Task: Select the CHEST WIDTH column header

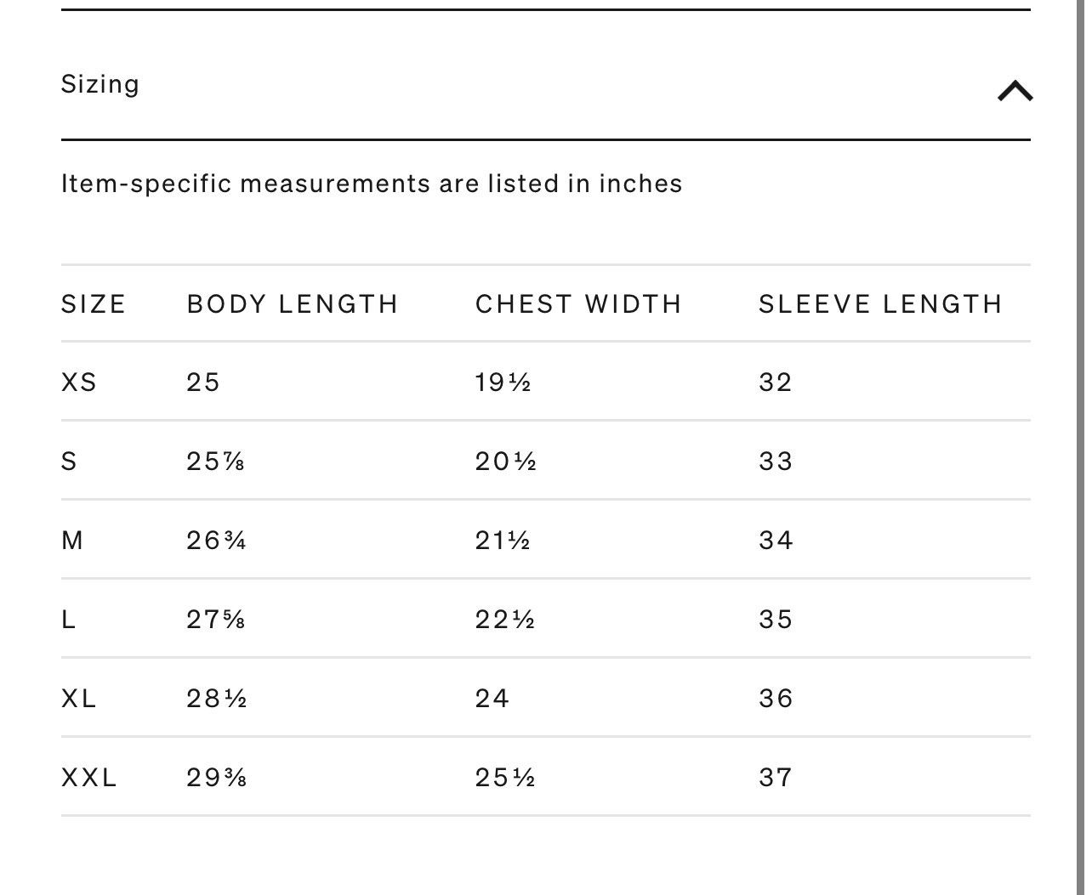Action: pos(578,304)
